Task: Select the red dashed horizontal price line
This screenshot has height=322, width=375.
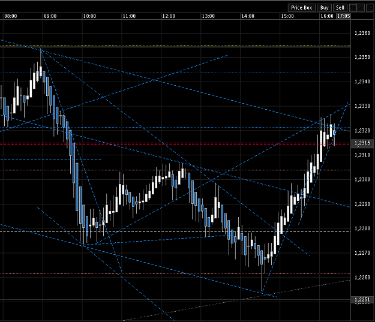Action: coord(175,144)
